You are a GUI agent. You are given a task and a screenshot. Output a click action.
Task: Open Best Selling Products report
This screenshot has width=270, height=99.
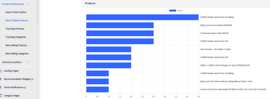[16, 45]
